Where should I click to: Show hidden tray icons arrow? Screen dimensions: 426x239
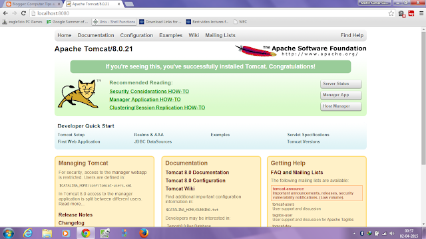354,233
